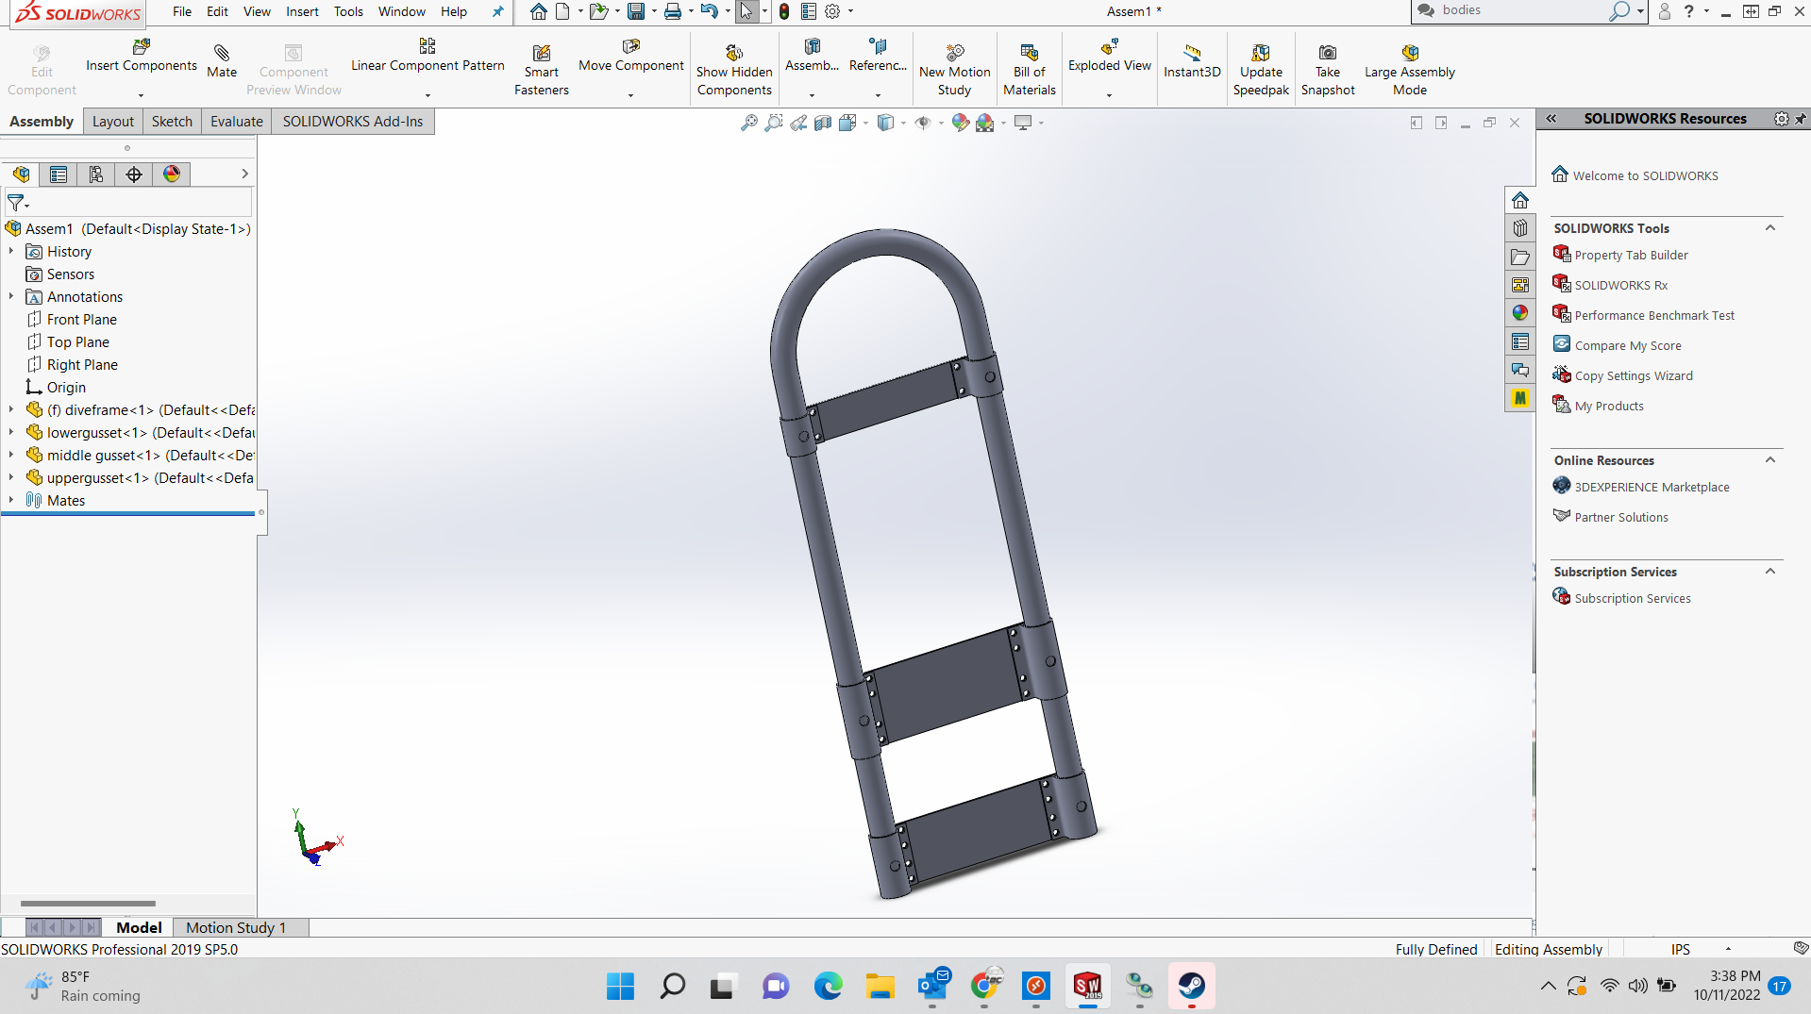Click Update Speedpak tool
This screenshot has width=1811, height=1014.
coord(1261,70)
